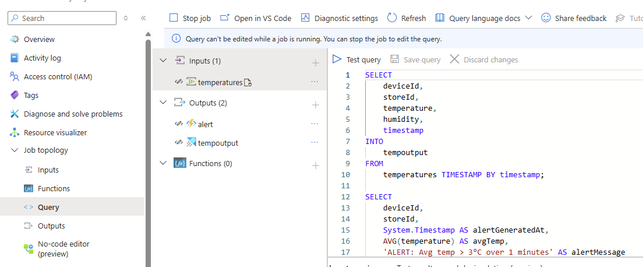Click 'AVG(temperature) AS avgTemp' on line 16
The image size is (643, 267).
[x=446, y=241]
